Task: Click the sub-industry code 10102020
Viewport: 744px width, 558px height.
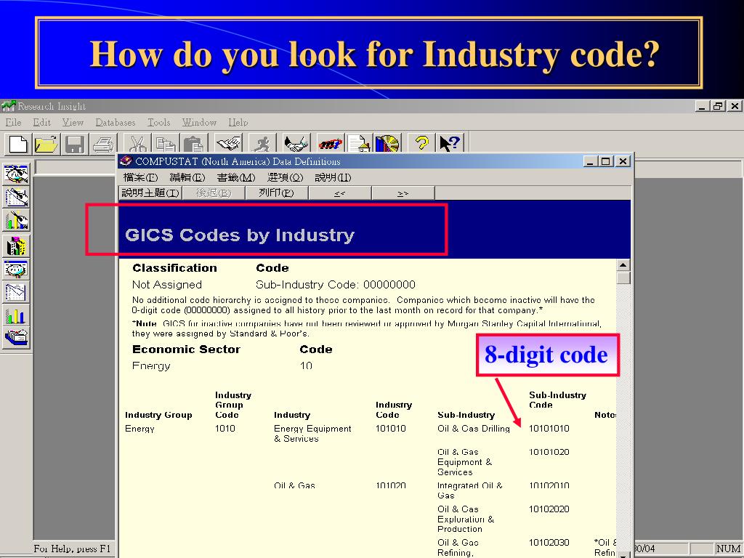Action: coord(549,509)
